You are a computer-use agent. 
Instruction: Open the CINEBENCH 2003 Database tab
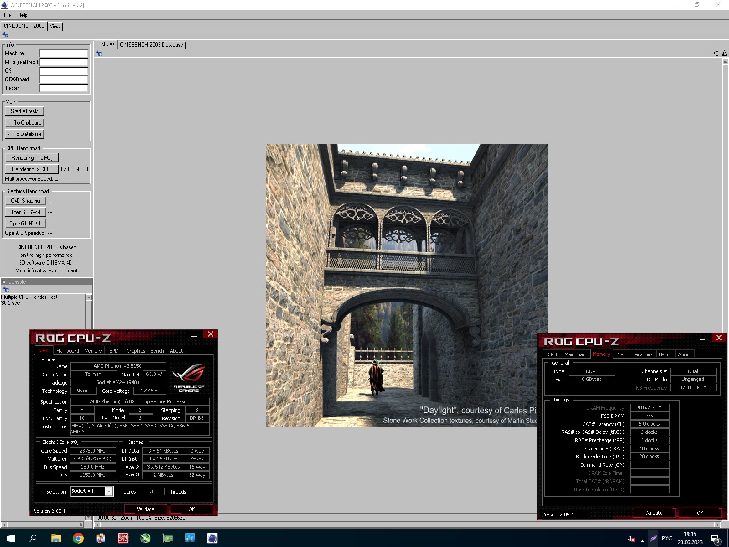pyautogui.click(x=151, y=45)
